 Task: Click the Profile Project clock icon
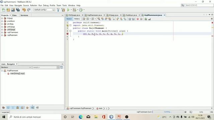pos(81,10)
